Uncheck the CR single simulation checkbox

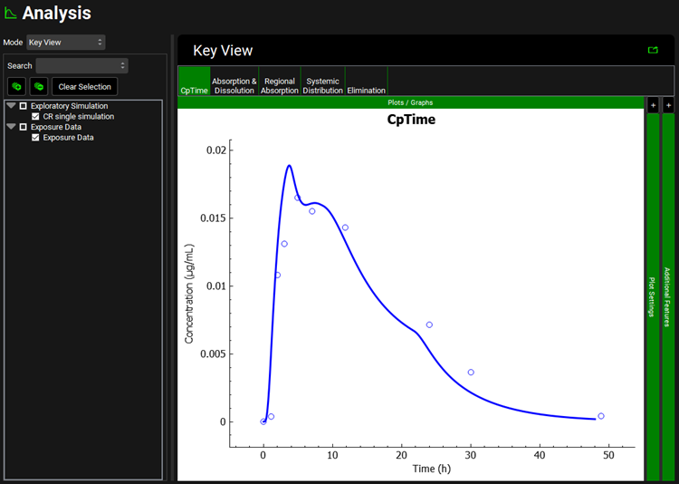coord(35,117)
